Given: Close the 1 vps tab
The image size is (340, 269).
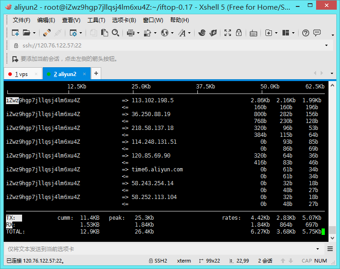Looking at the screenshot, I should (36, 74).
